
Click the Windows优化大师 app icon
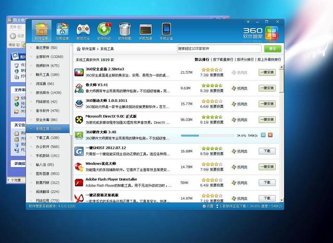[x=79, y=167]
